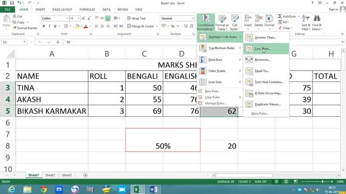This screenshot has height=194, width=346.
Task: Select Text that Contains rule
Action: tap(266, 82)
